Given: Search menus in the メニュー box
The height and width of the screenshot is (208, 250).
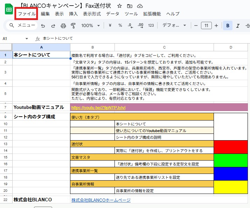Looking at the screenshot, I should [22, 25].
